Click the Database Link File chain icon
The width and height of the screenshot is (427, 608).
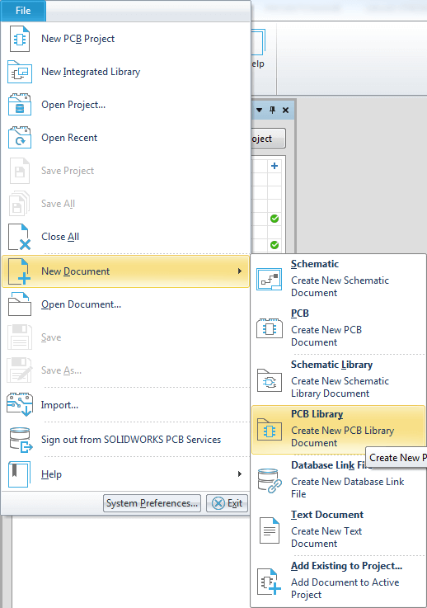click(x=270, y=481)
